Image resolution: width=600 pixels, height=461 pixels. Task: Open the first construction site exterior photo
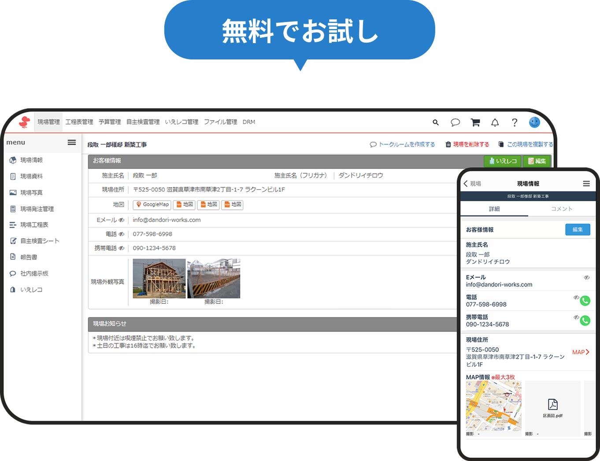tap(159, 278)
